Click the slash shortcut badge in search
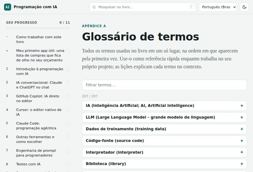The height and width of the screenshot is (172, 253). pos(191,7)
